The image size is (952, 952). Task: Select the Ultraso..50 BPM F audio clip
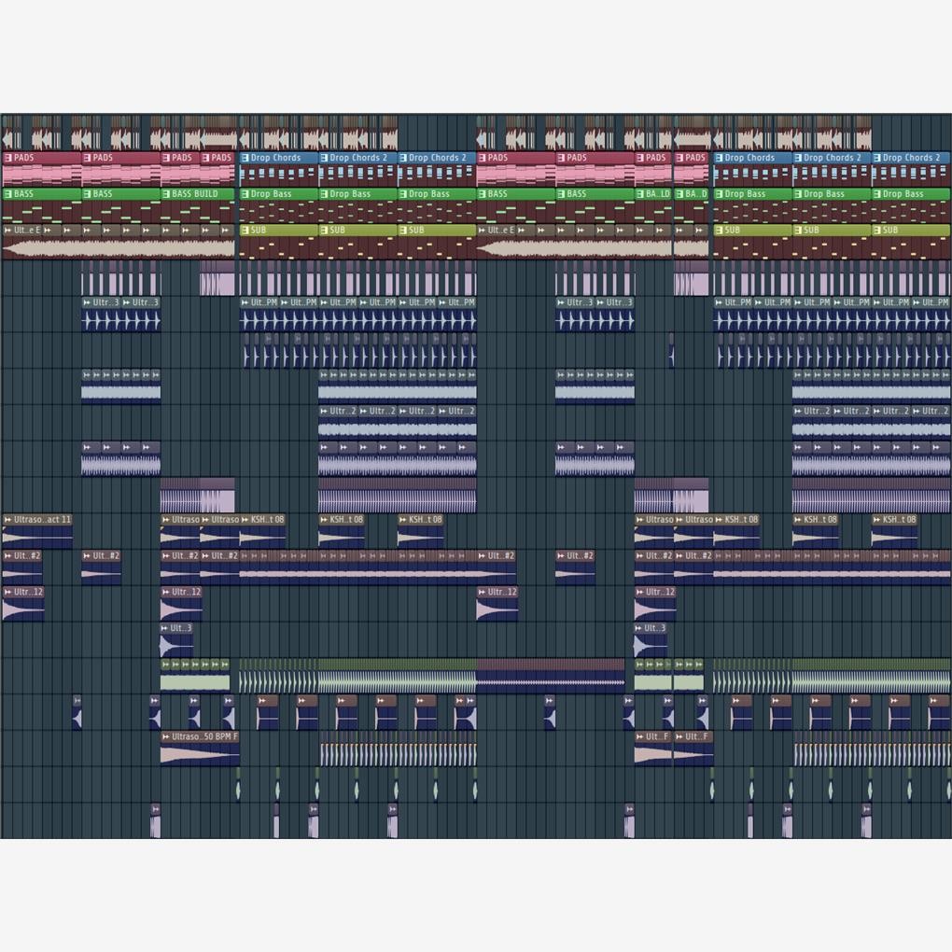(x=200, y=749)
